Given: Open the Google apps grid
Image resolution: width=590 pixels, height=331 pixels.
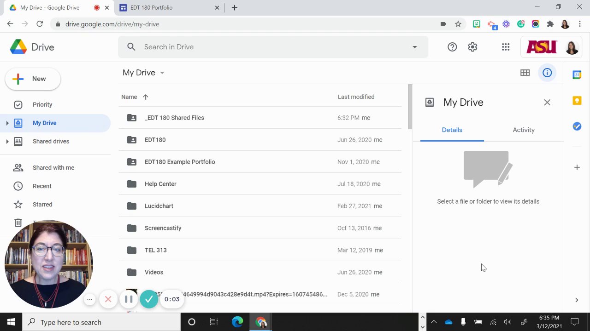Looking at the screenshot, I should pyautogui.click(x=506, y=47).
